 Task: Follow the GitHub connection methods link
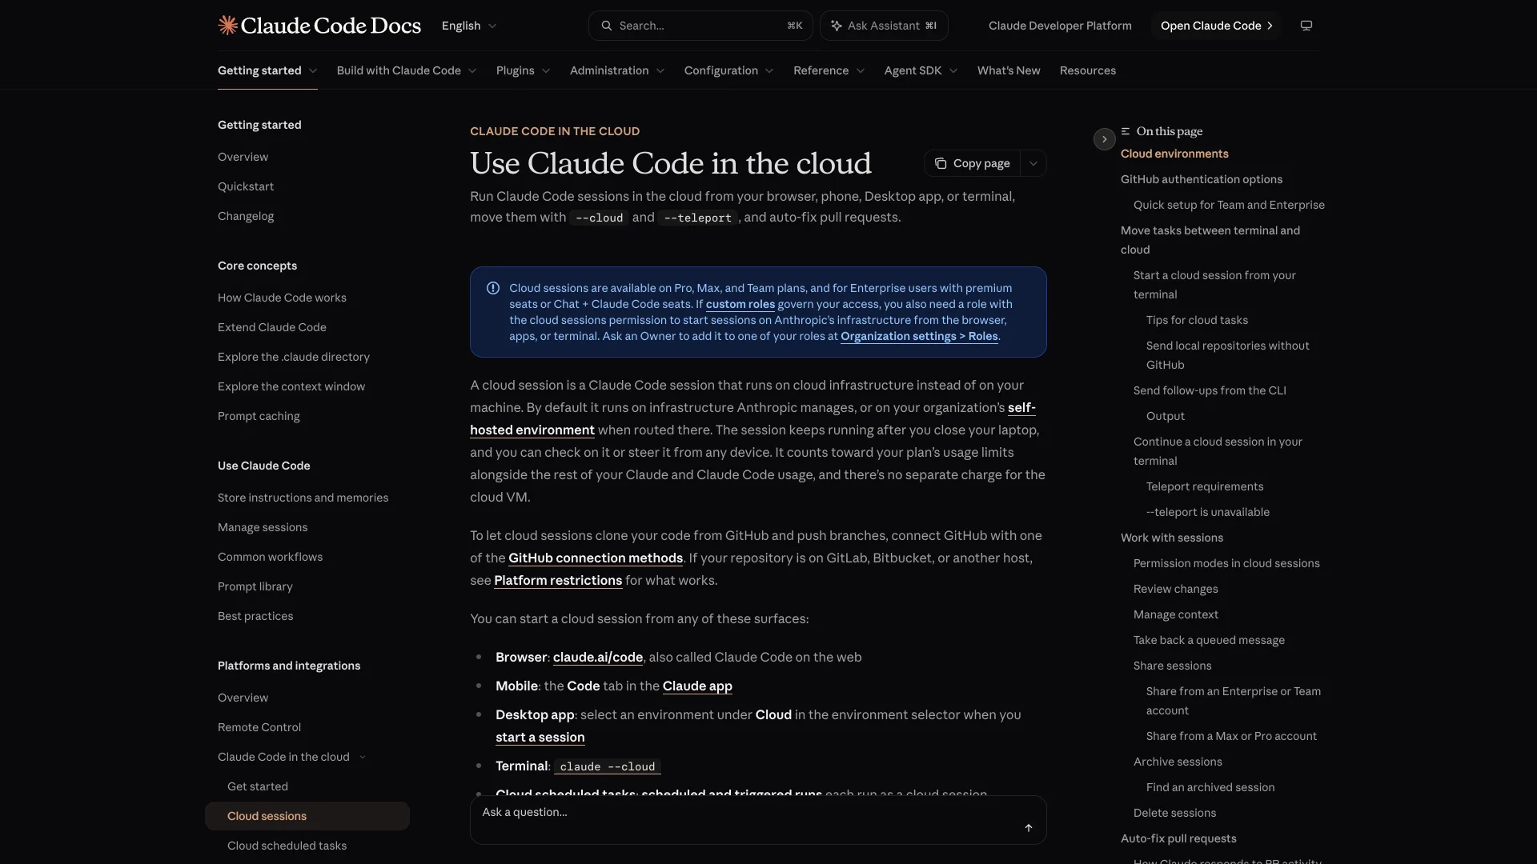(596, 558)
